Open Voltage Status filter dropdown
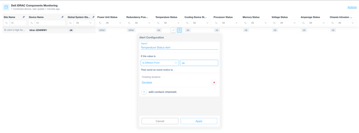Image resolution: width=359 pixels, height=133 pixels. pyautogui.click(x=288, y=23)
